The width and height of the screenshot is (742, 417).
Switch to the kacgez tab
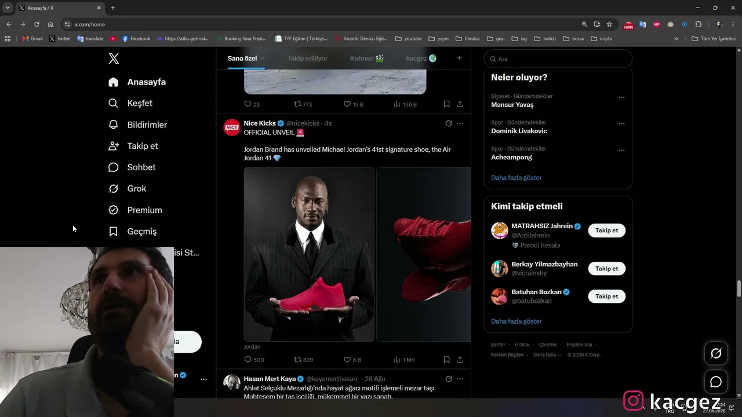(x=421, y=58)
